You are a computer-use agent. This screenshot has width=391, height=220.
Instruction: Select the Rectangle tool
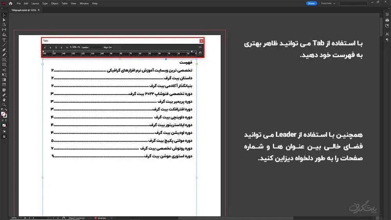click(x=4, y=65)
